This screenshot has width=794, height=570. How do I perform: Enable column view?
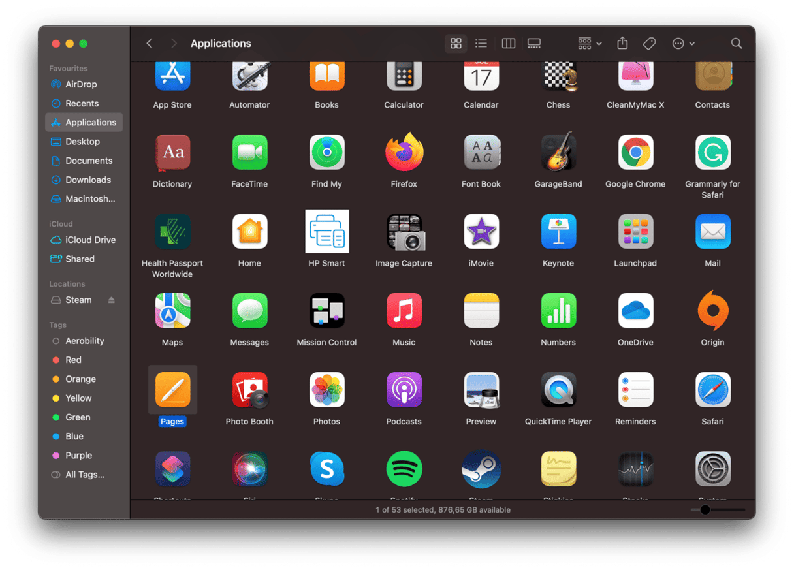(508, 43)
